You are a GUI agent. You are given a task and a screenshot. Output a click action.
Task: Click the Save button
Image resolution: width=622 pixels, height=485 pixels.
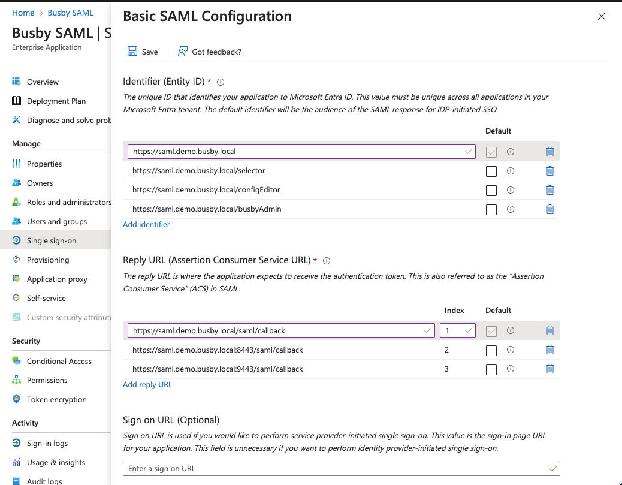pyautogui.click(x=143, y=52)
